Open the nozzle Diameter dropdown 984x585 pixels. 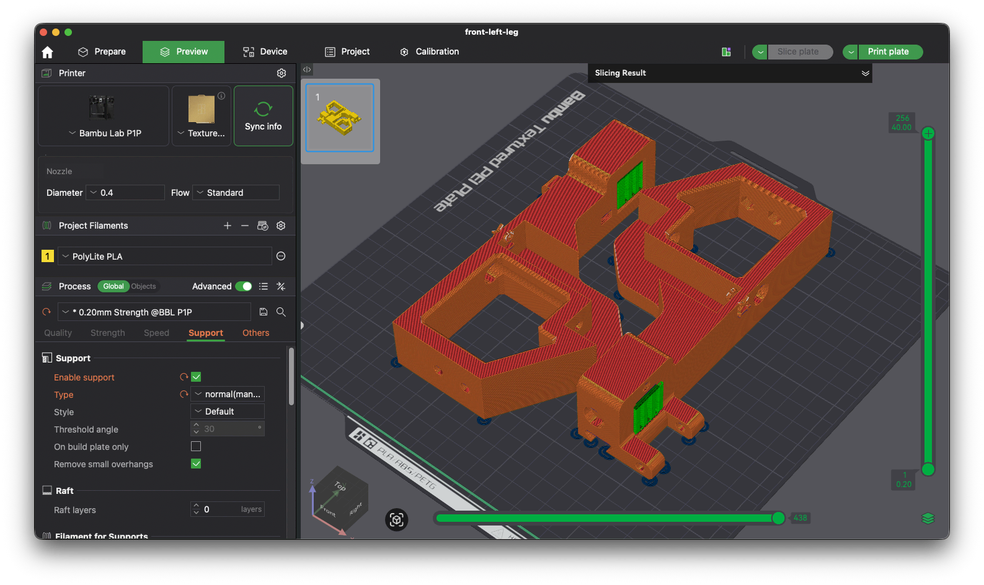click(x=125, y=193)
